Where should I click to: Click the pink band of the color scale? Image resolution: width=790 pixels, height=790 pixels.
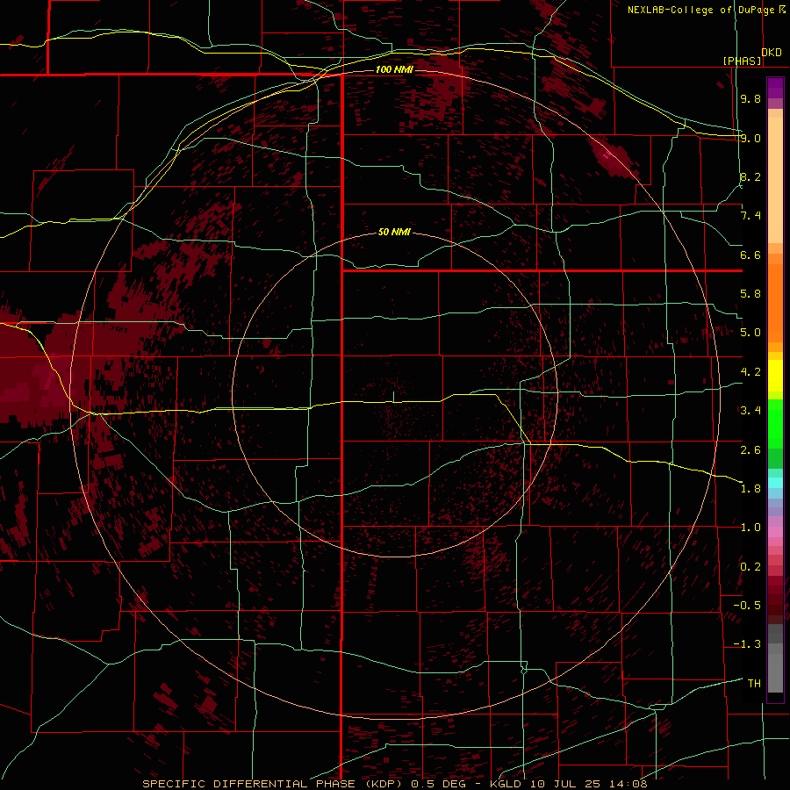tap(775, 532)
